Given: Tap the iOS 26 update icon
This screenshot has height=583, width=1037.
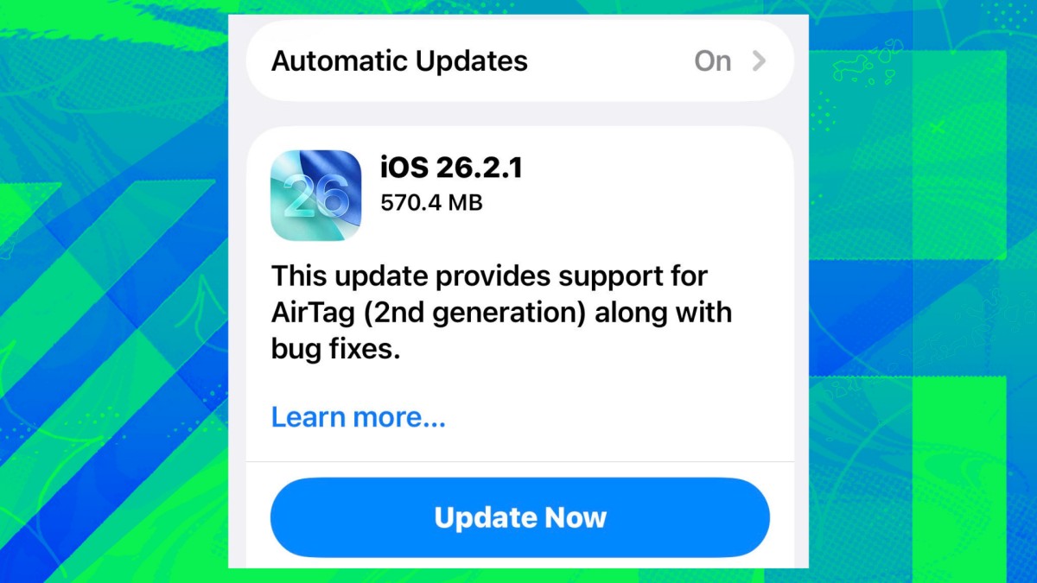Looking at the screenshot, I should tap(315, 195).
